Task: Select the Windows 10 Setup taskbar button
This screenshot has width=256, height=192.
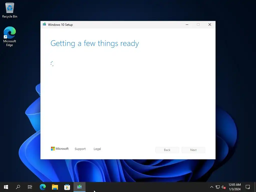Action: [x=79, y=187]
